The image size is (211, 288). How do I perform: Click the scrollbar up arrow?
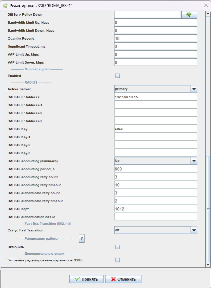click(208, 13)
